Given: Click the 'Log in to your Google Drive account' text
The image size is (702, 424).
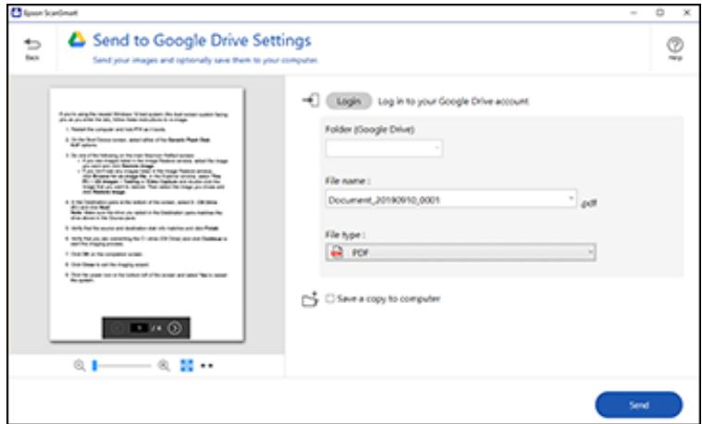Looking at the screenshot, I should click(453, 102).
